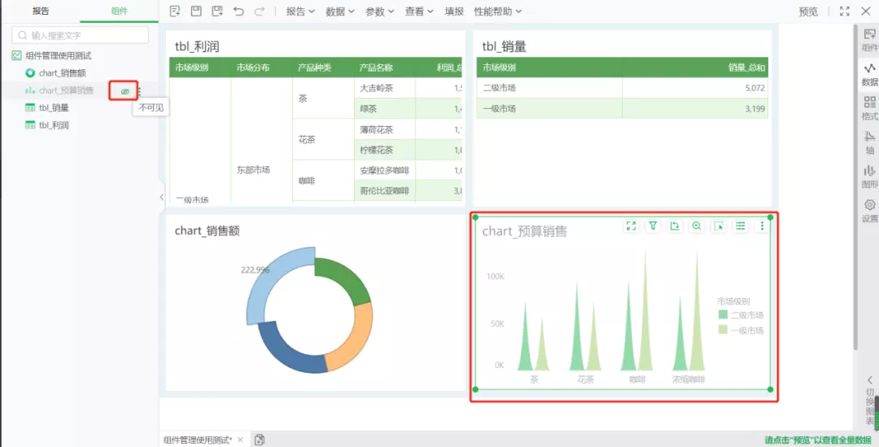Click the 预览 preview button
This screenshot has height=447, width=879.
click(x=808, y=11)
